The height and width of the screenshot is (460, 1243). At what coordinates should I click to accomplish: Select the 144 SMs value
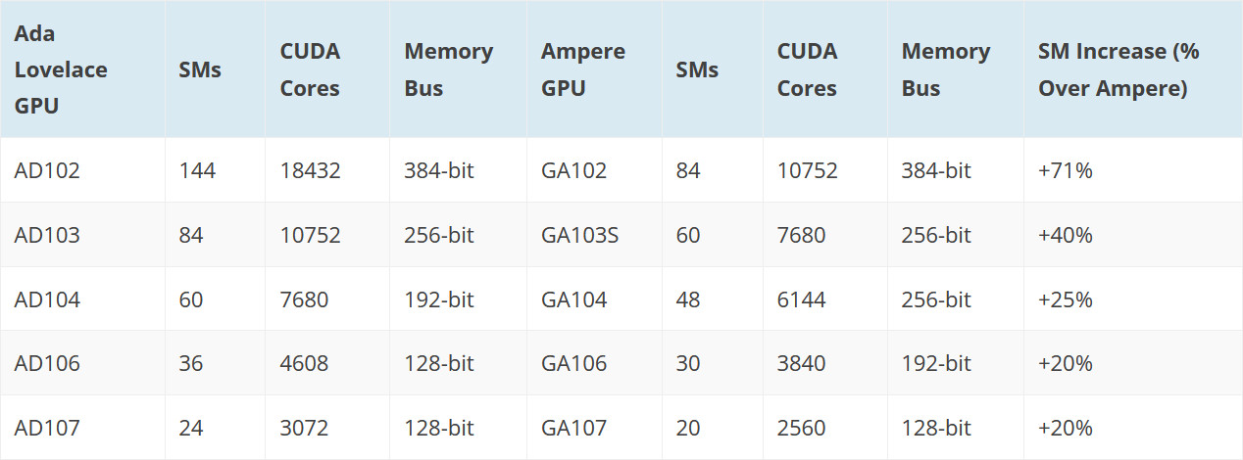pyautogui.click(x=197, y=170)
